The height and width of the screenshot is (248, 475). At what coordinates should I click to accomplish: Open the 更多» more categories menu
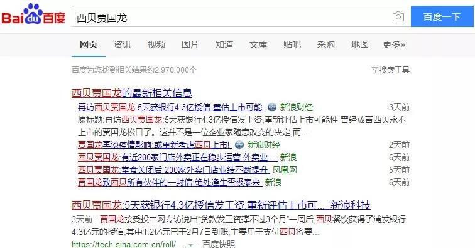point(393,44)
